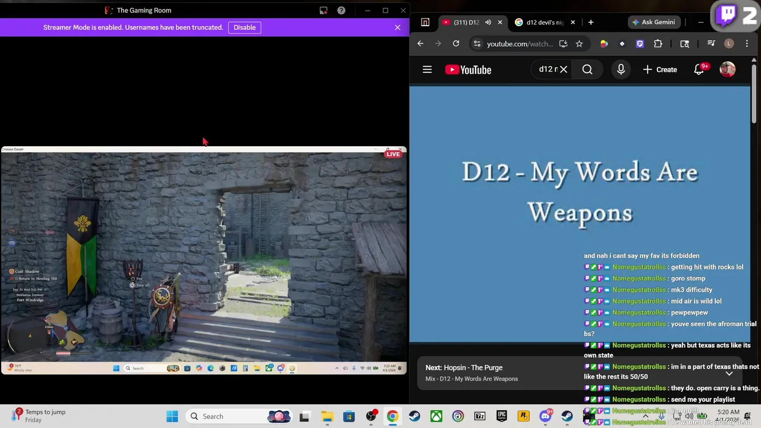This screenshot has height=428, width=761.
Task: Open Chrome media controls
Action: [x=711, y=43]
